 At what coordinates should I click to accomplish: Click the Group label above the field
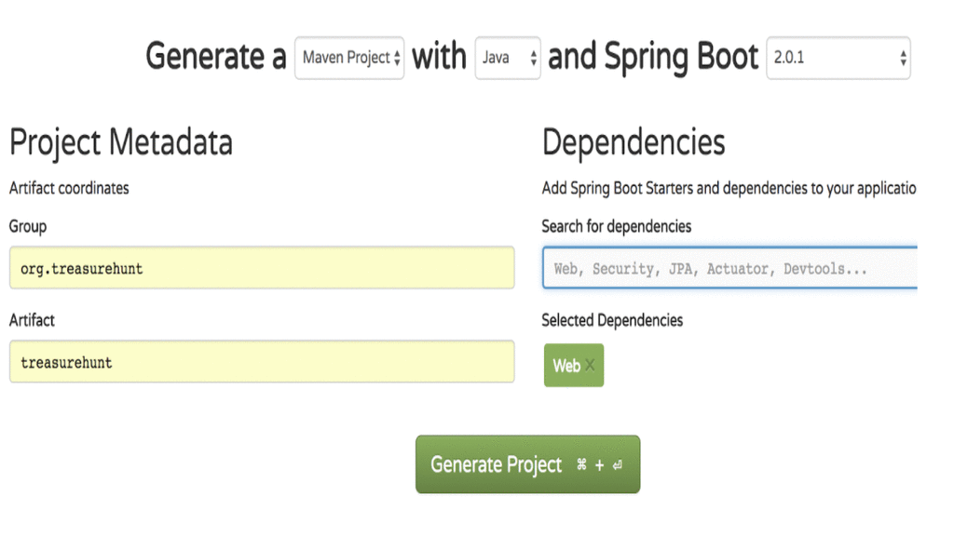pyautogui.click(x=28, y=226)
